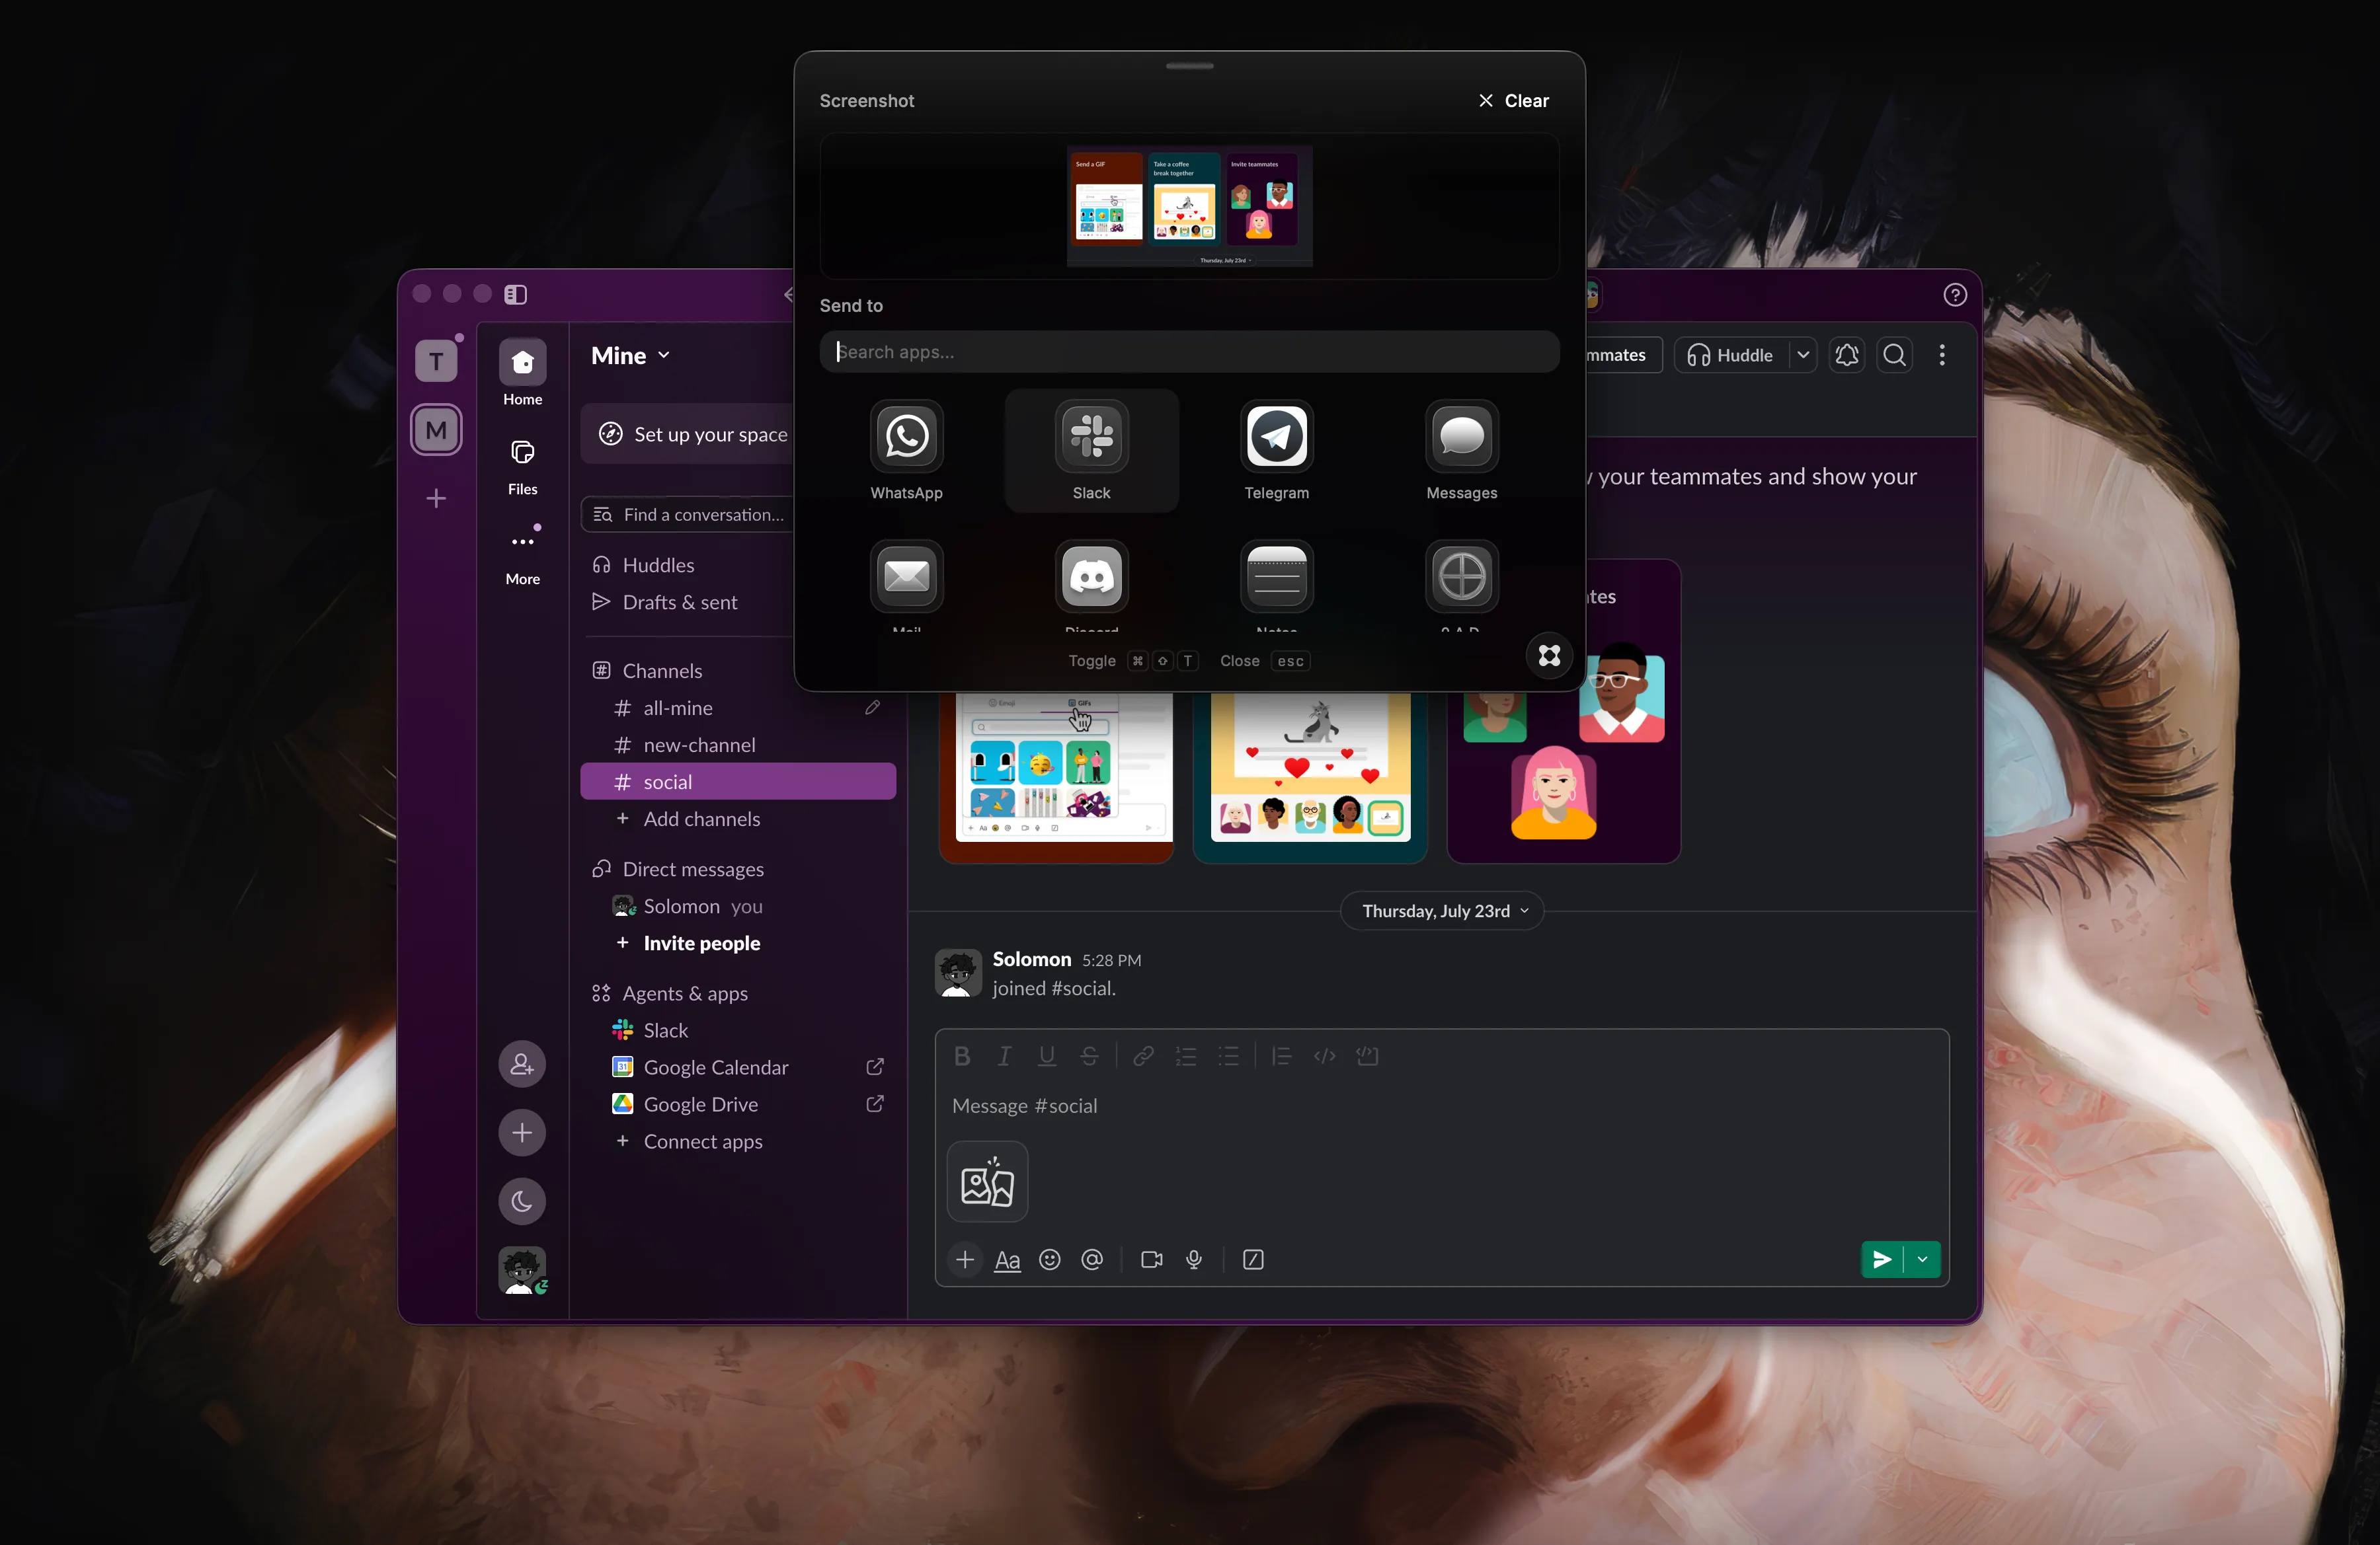2380x1545 pixels.
Task: Choose Messages in the Send to grid
Action: click(1461, 450)
